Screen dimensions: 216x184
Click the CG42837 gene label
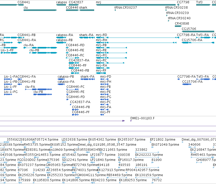pos(76,2)
